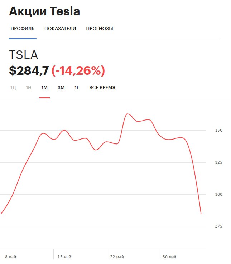This screenshot has height=264, width=231.
Task: Select the ВСЕ ВРЕМЯ range
Action: 102,88
